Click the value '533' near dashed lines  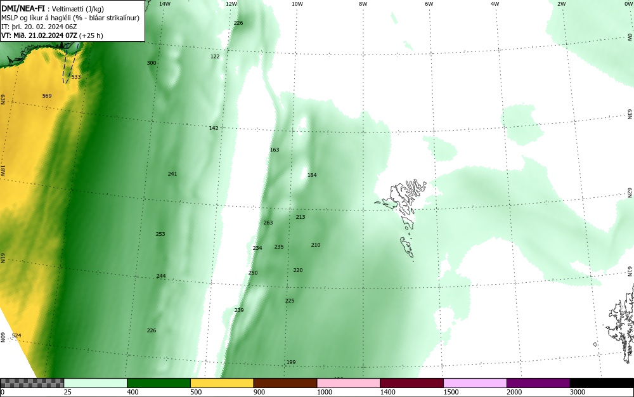76,77
